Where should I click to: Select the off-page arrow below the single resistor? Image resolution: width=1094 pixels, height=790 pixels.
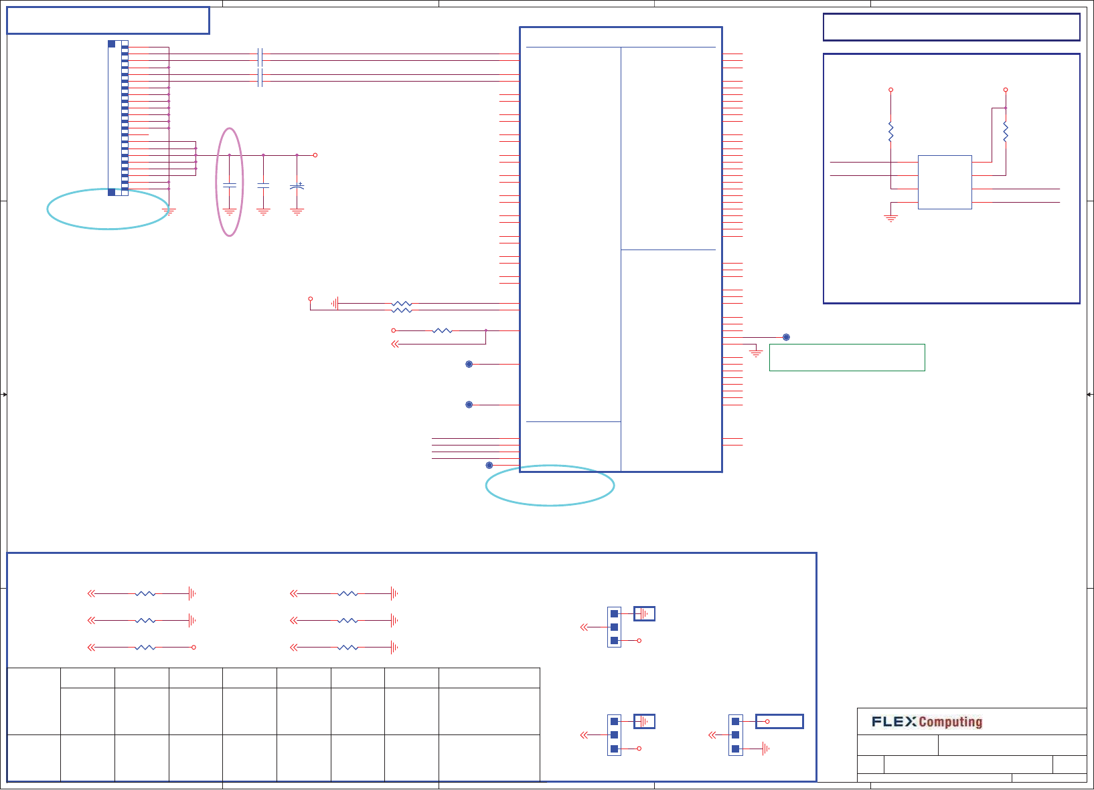point(395,344)
